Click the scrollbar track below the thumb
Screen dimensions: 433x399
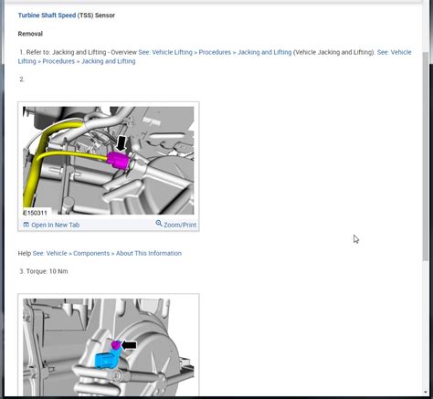pos(426,324)
